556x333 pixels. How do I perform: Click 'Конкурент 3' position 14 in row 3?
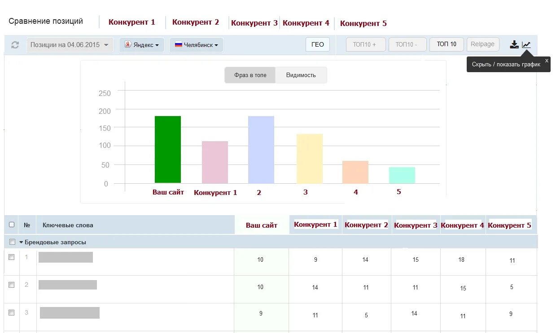[x=414, y=314]
